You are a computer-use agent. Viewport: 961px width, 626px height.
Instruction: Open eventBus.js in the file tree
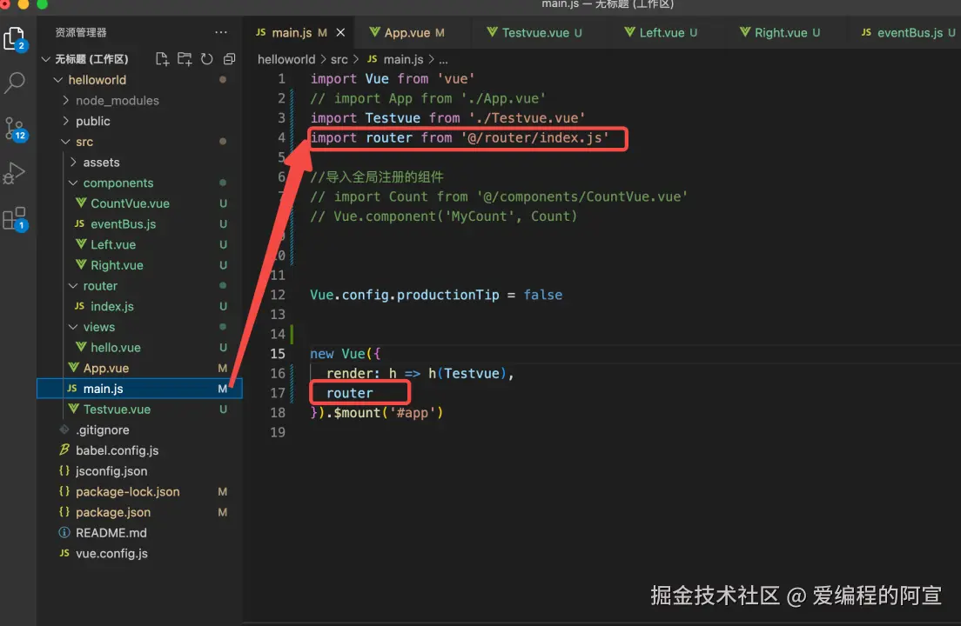(140, 224)
